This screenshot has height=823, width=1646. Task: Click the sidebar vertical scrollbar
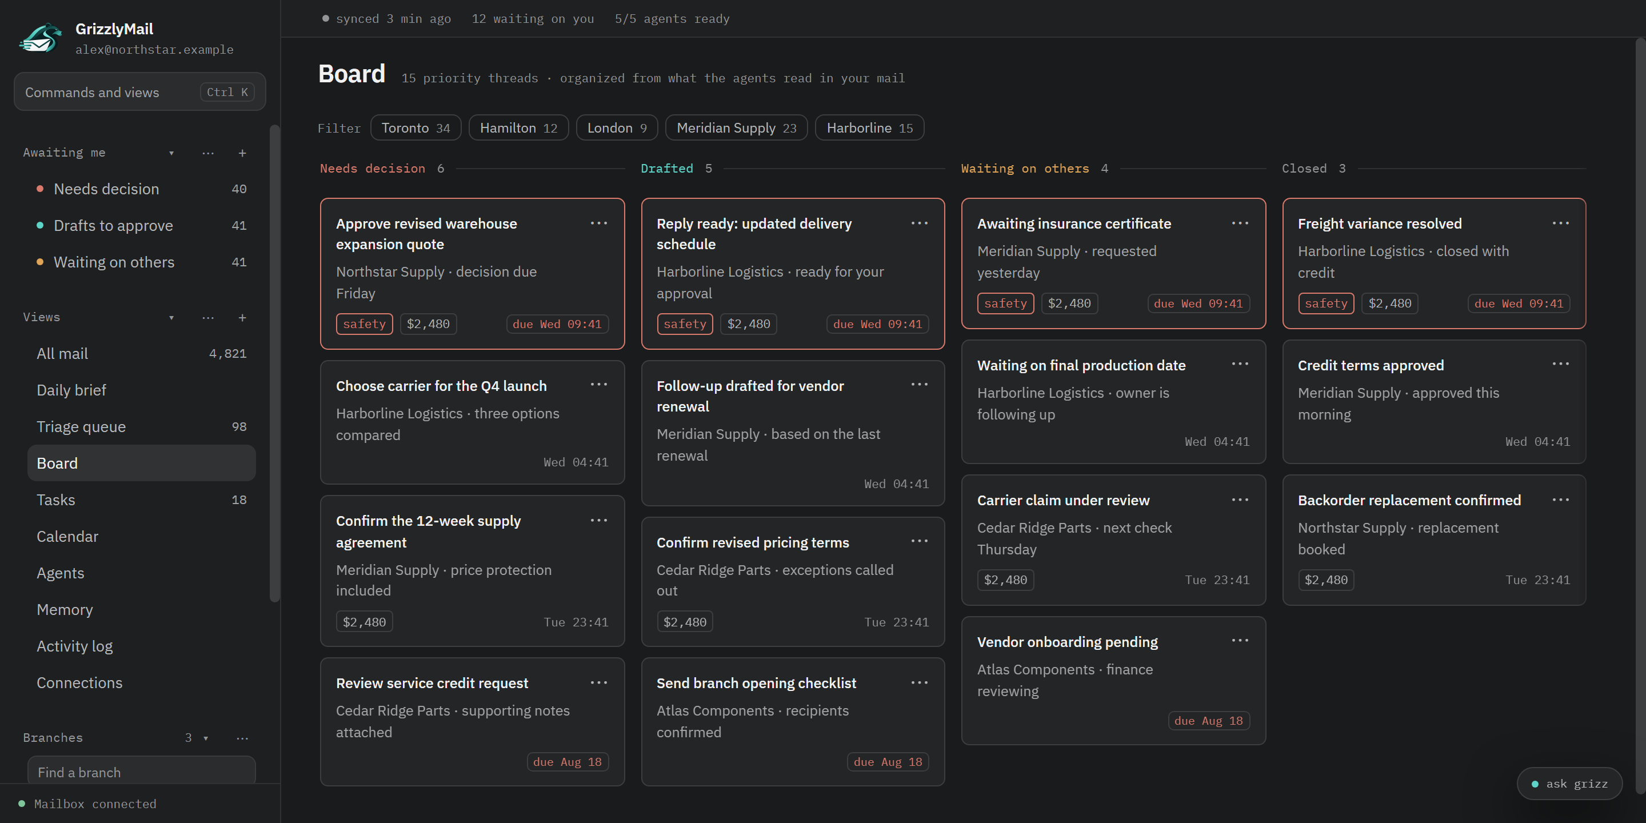(x=275, y=363)
